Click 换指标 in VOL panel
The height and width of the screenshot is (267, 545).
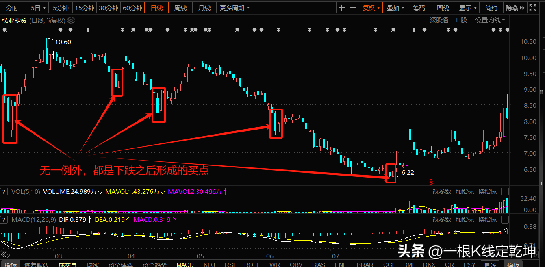(x=487, y=192)
